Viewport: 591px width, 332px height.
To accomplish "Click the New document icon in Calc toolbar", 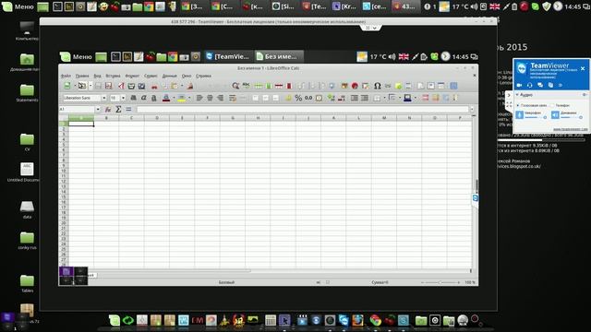I will [x=67, y=86].
